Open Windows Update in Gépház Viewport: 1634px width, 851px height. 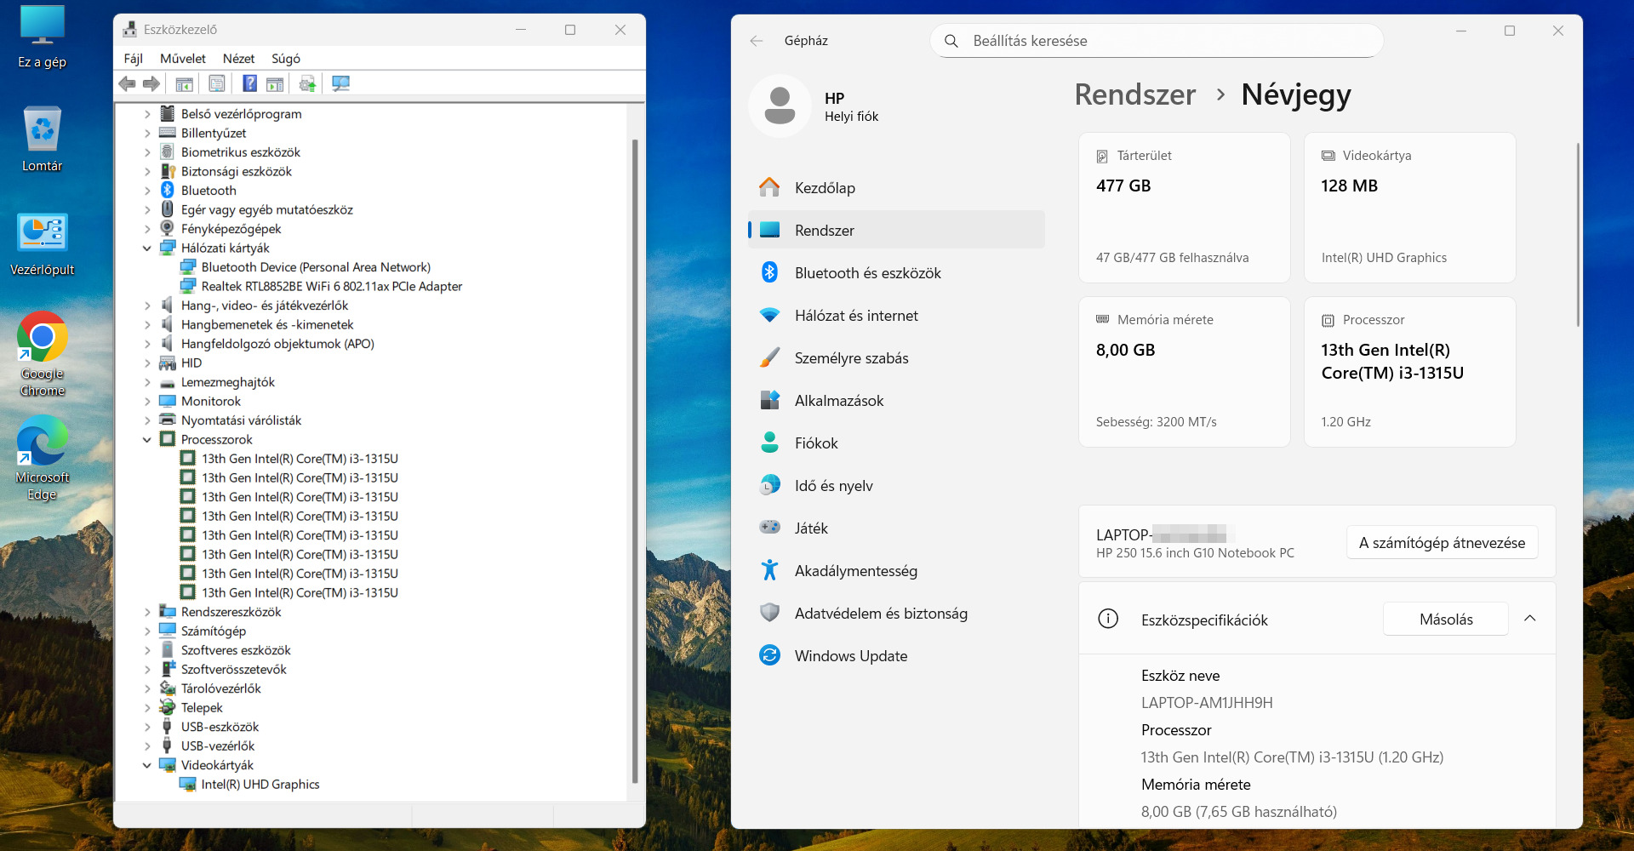(896, 655)
